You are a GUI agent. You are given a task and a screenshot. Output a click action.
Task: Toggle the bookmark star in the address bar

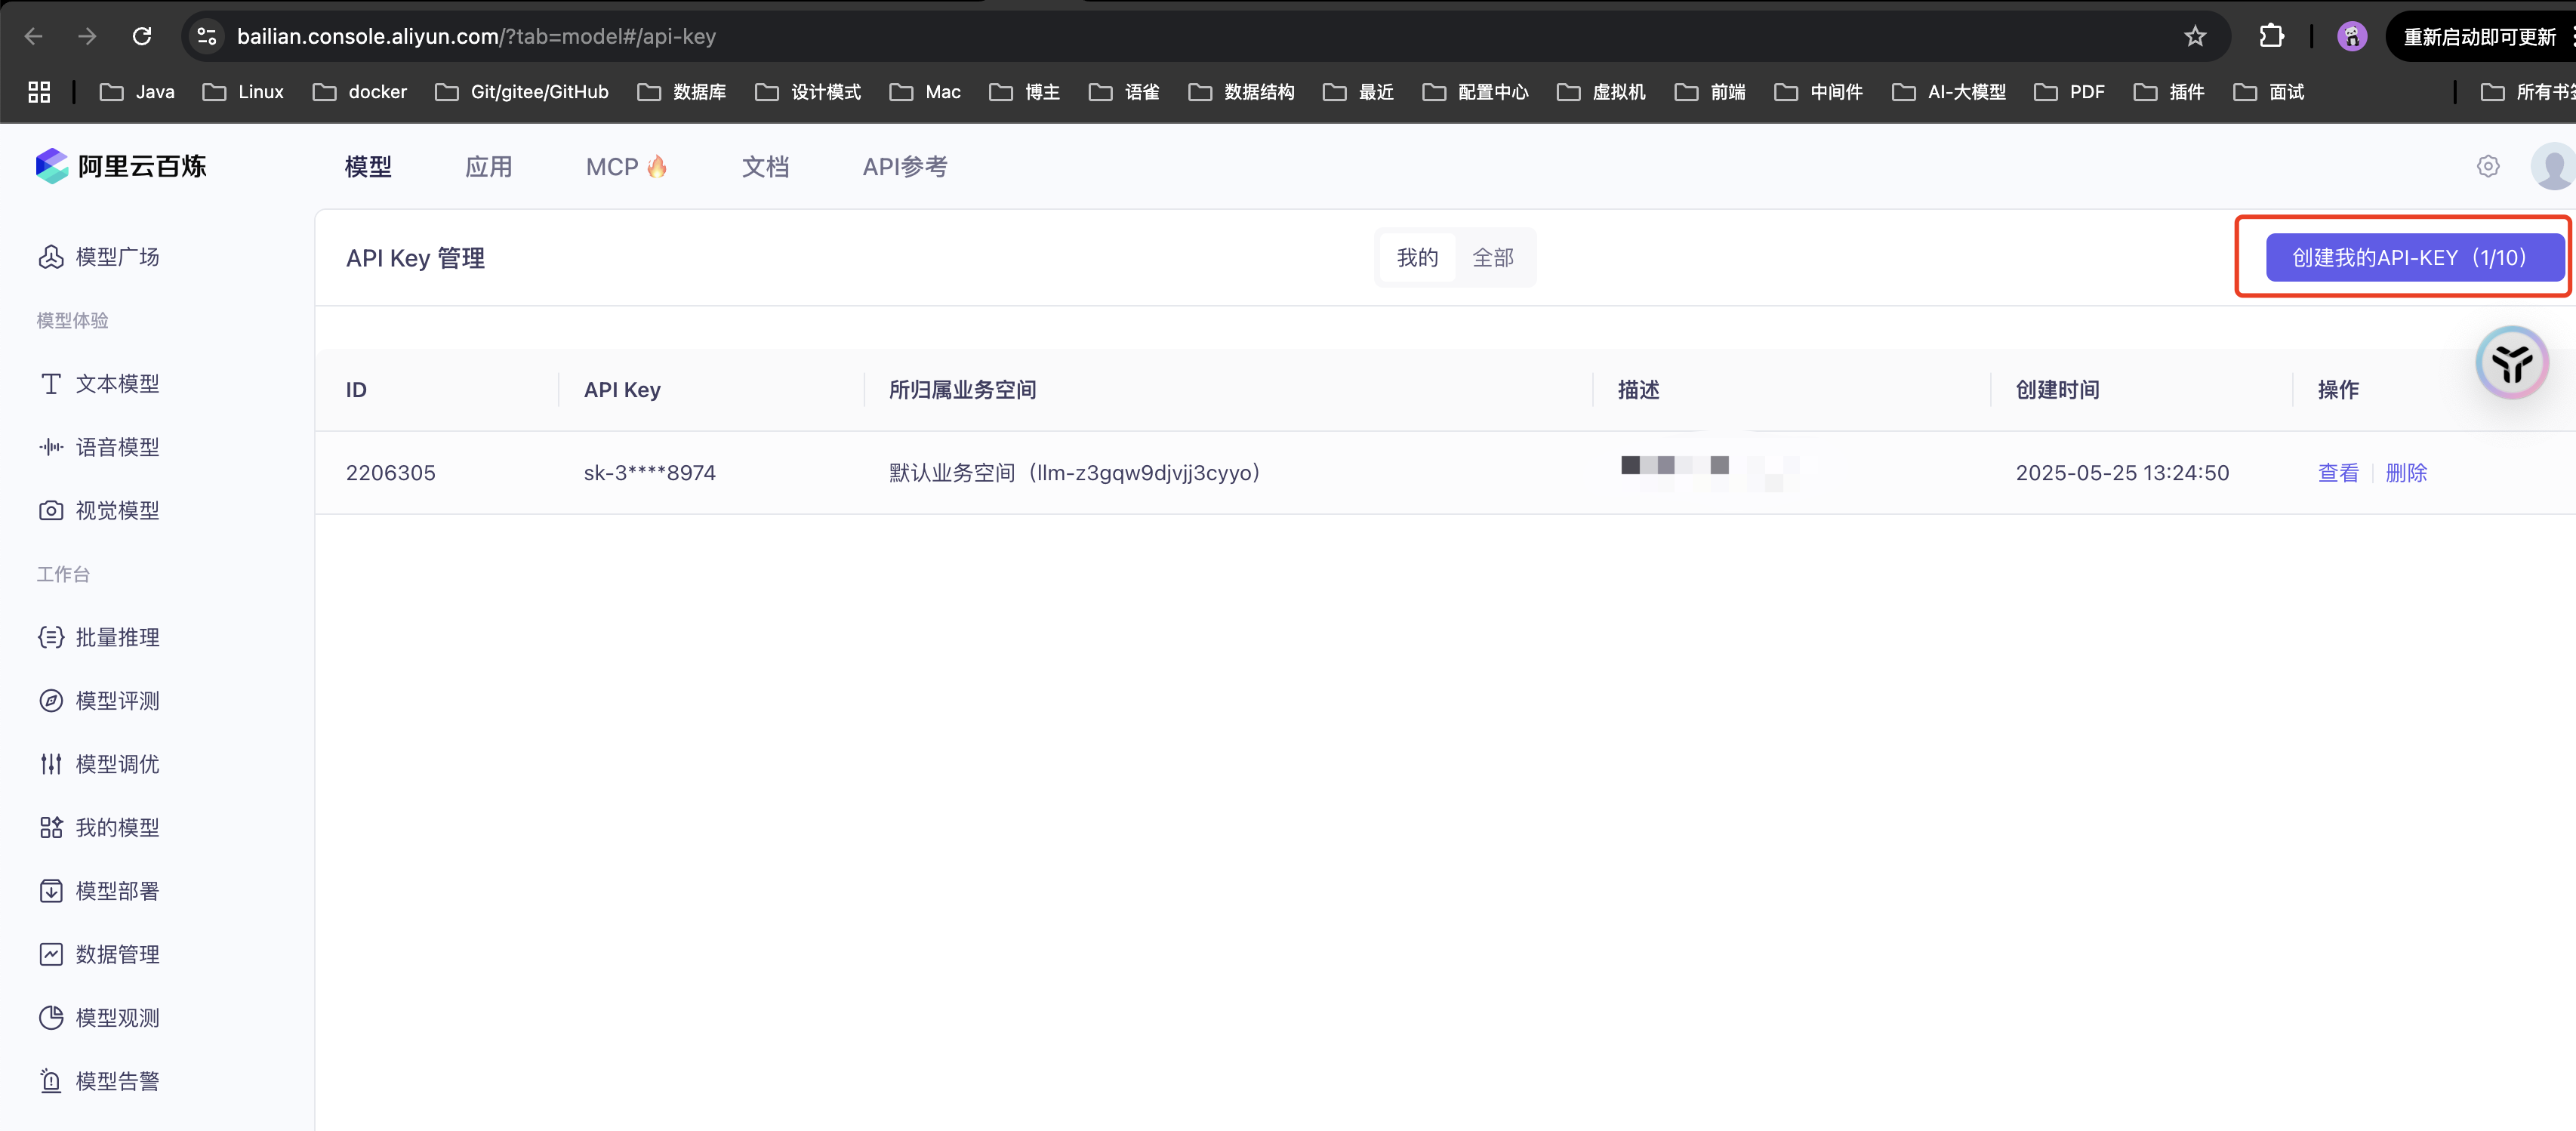(x=2194, y=36)
